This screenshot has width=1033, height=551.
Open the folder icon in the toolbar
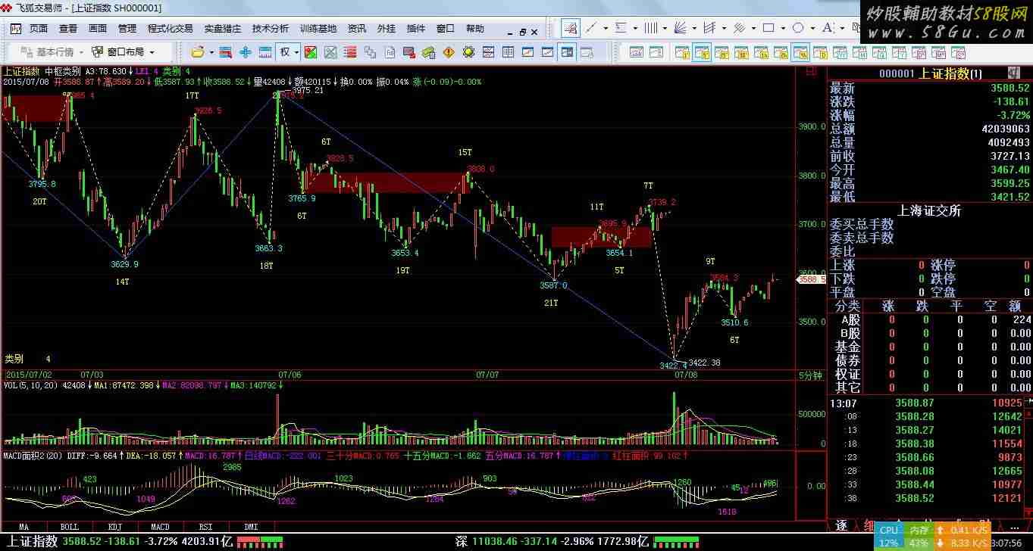coord(197,52)
